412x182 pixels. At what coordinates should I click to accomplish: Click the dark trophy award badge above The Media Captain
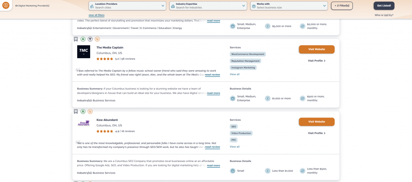[x=90, y=39]
